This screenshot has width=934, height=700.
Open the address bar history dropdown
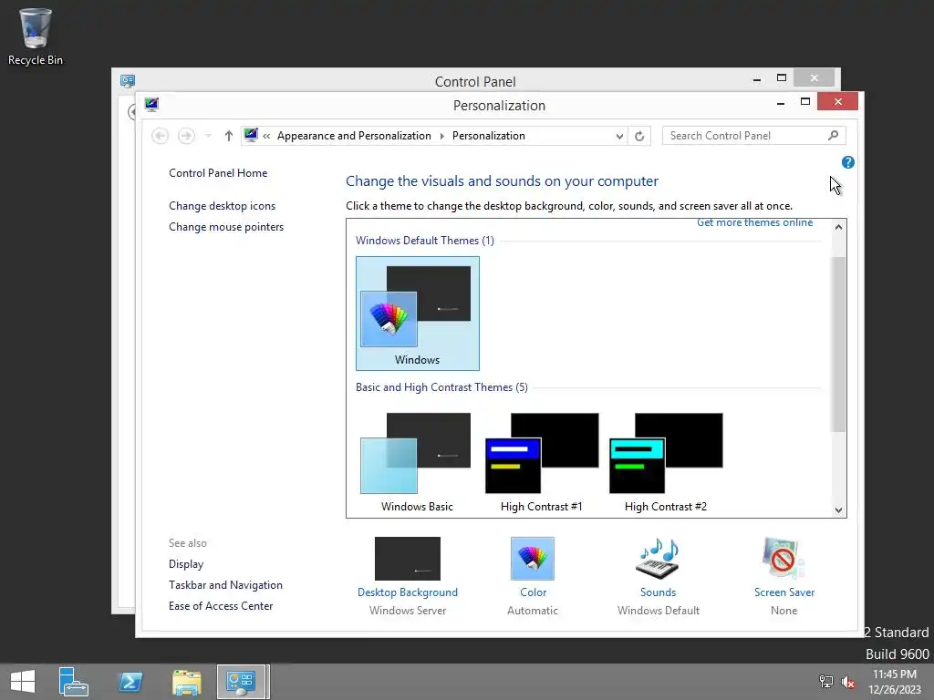(619, 137)
